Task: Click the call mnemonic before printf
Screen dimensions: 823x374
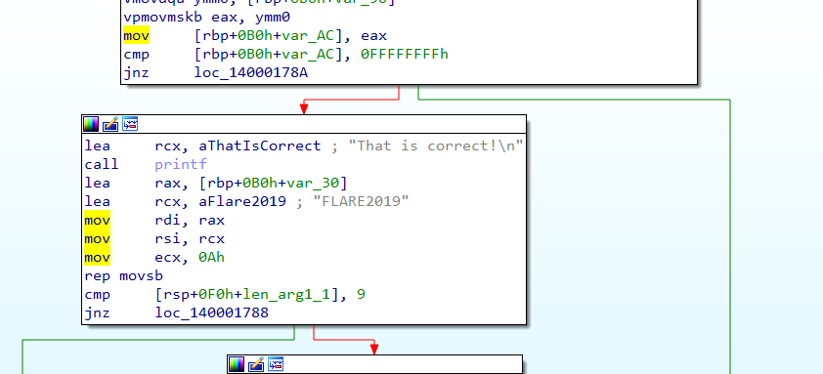Action: [x=102, y=164]
